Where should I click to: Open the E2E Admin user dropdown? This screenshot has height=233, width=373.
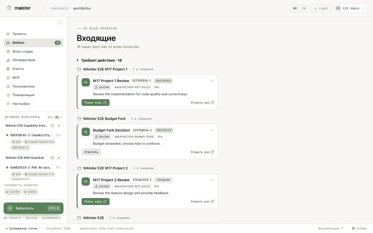[350, 8]
